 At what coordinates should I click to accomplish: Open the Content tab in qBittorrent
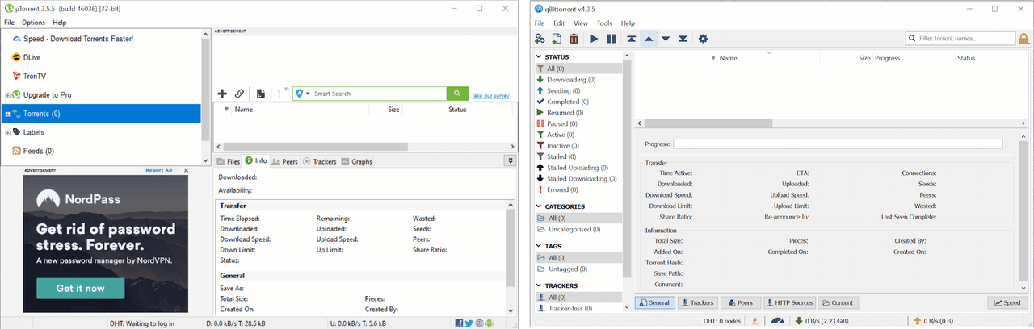coord(838,302)
